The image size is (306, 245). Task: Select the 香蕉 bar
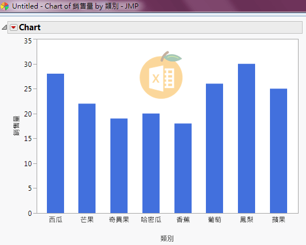pos(183,168)
